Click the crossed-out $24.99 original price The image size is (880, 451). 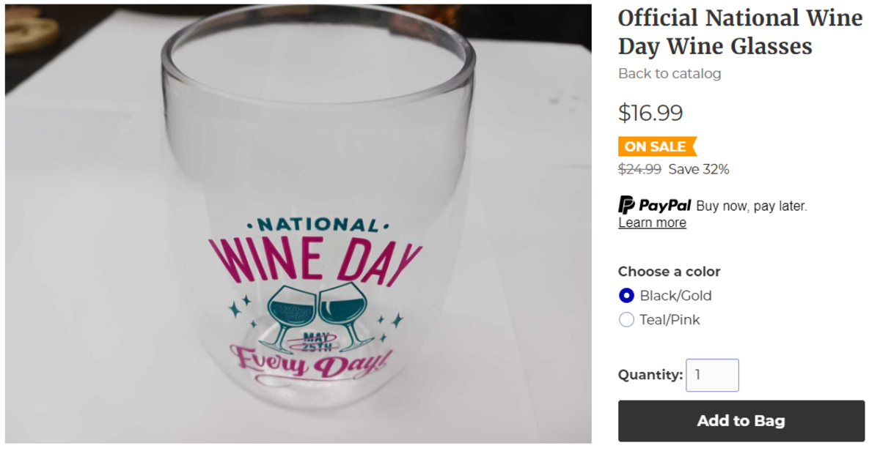click(638, 169)
